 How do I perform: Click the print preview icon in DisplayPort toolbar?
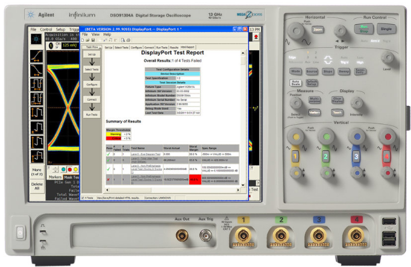123,40
